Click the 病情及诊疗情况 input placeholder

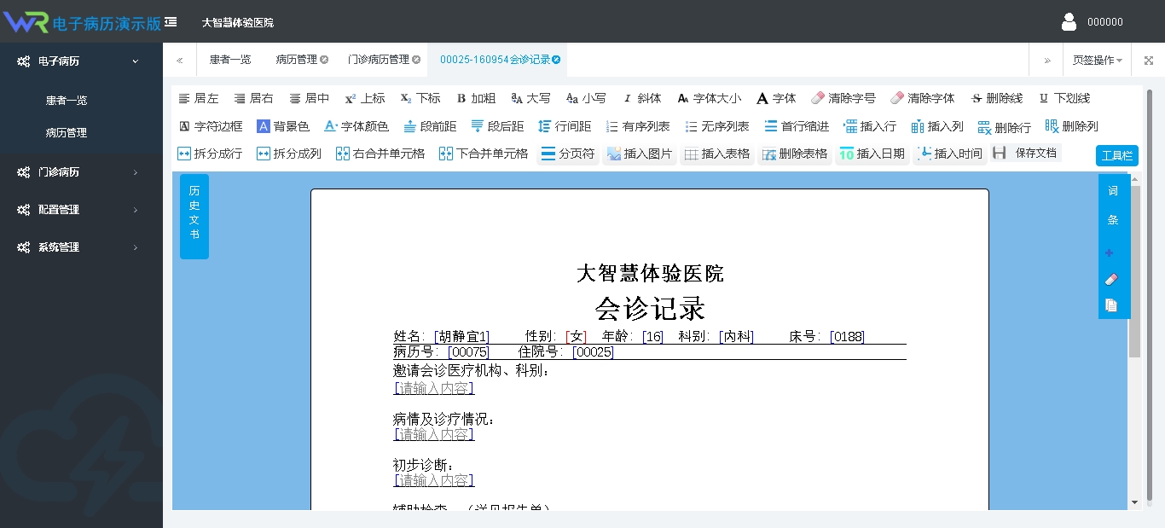pyautogui.click(x=433, y=434)
